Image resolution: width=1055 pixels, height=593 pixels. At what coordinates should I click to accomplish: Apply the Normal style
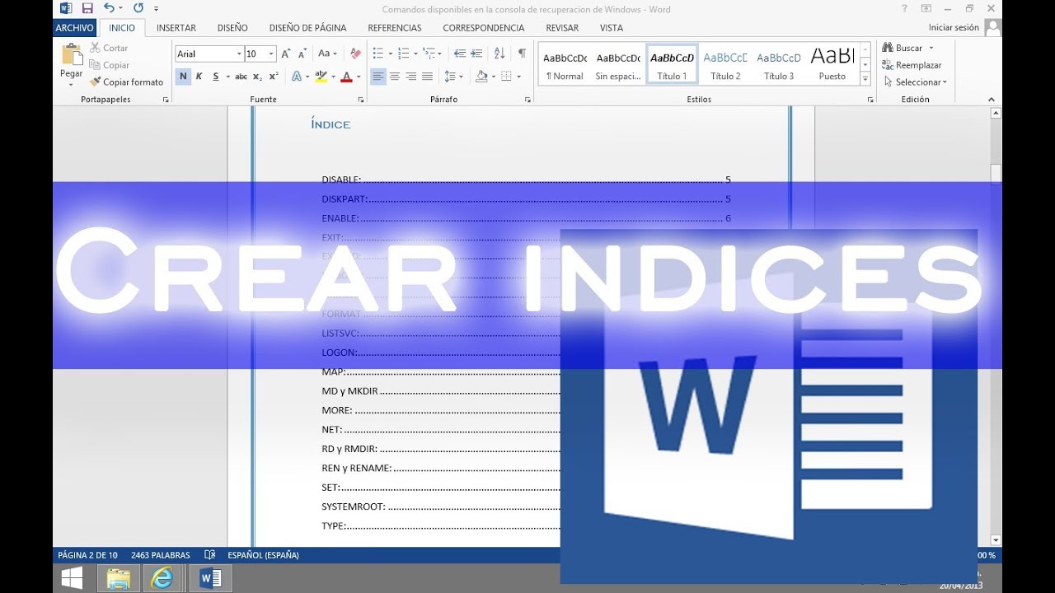coord(565,64)
